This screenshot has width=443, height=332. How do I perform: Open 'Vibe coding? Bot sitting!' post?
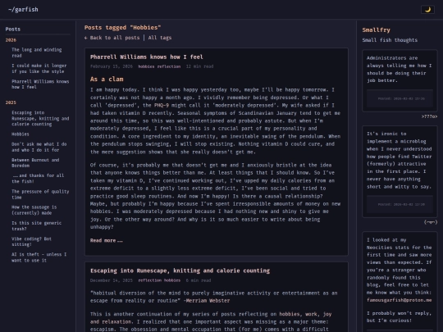click(32, 242)
